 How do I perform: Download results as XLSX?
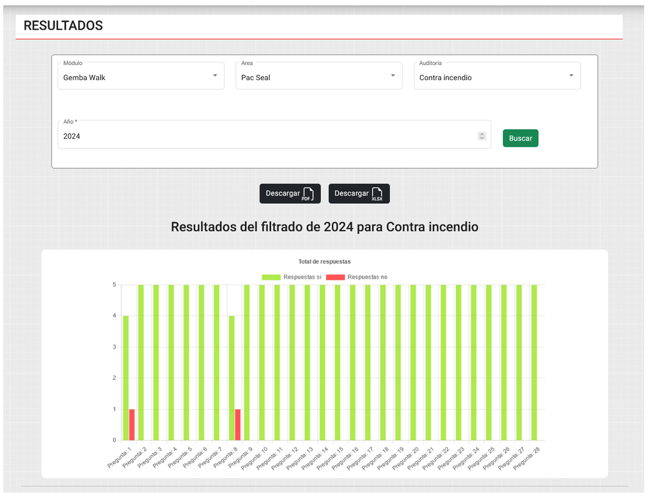[x=359, y=194]
